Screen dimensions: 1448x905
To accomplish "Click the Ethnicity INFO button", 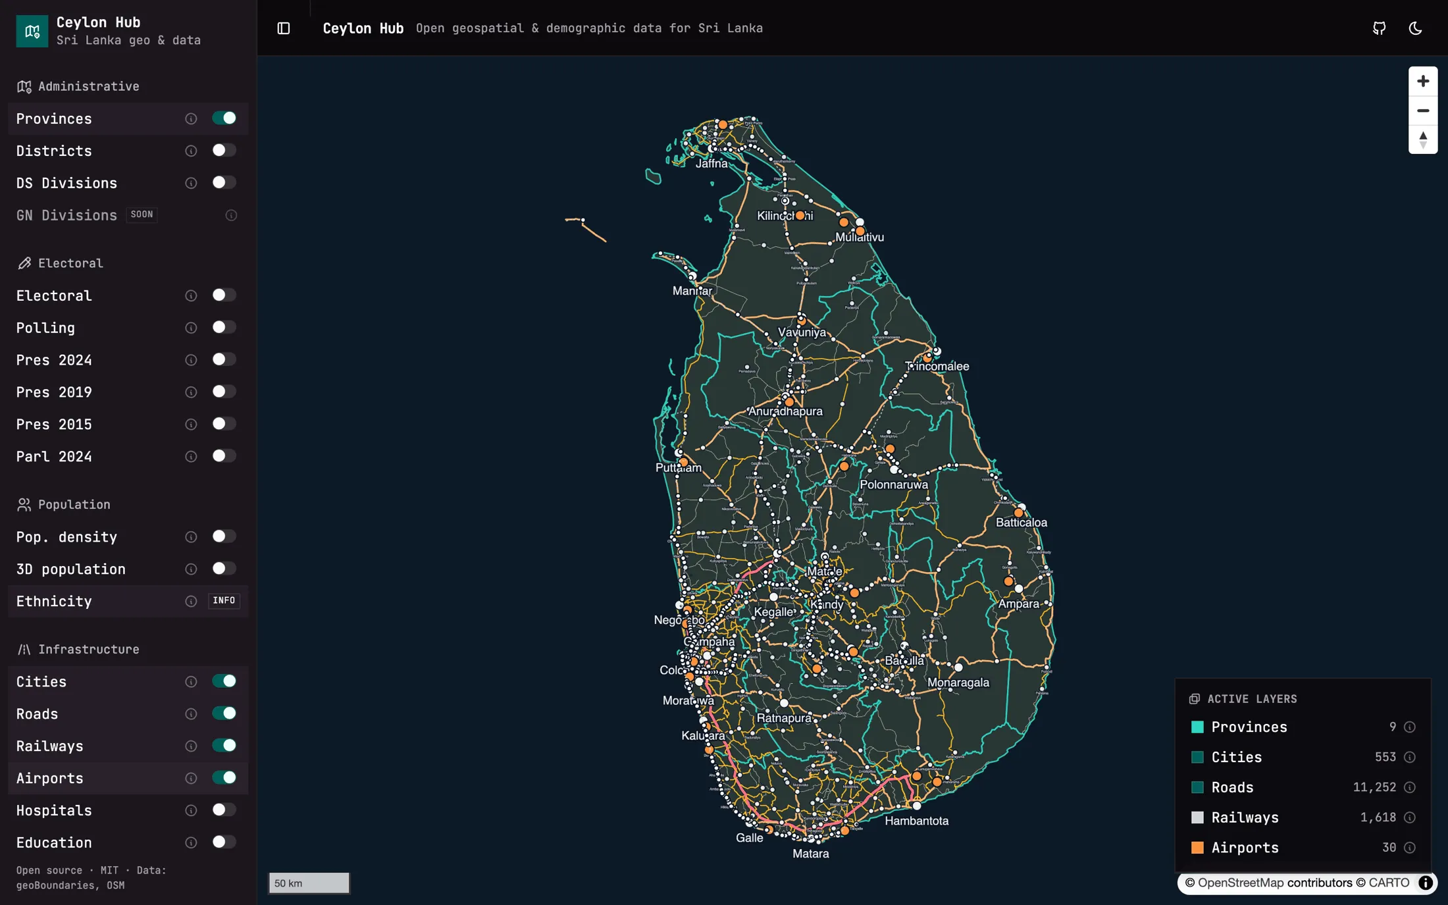I will [224, 601].
